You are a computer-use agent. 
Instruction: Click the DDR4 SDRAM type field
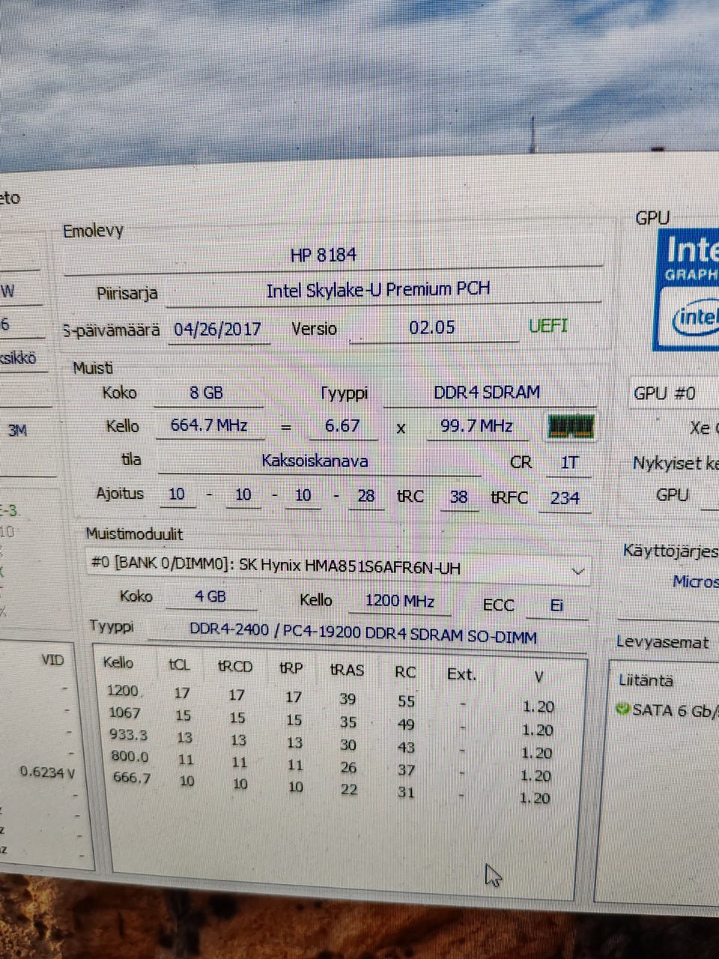click(x=488, y=393)
